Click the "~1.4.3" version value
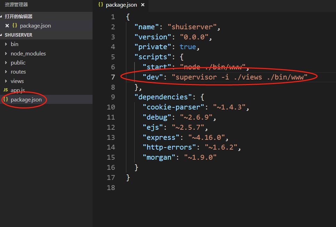This screenshot has height=227, width=336. (229, 107)
